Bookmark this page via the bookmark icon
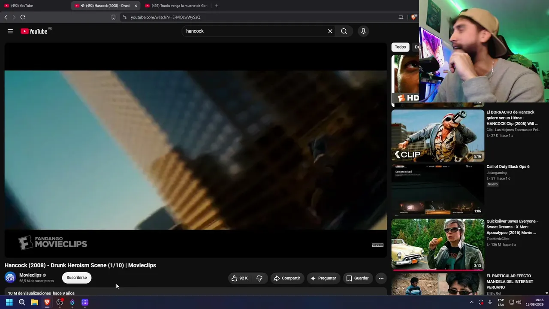The image size is (549, 309). [x=113, y=17]
